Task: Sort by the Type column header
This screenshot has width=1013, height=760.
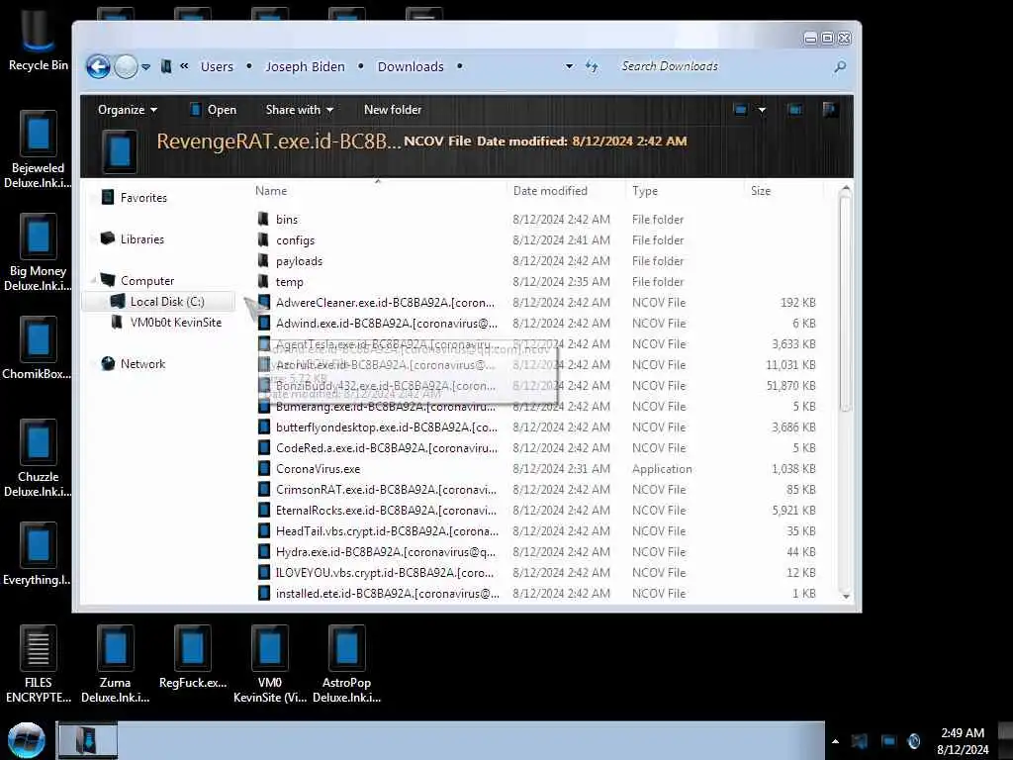Action: tap(645, 191)
